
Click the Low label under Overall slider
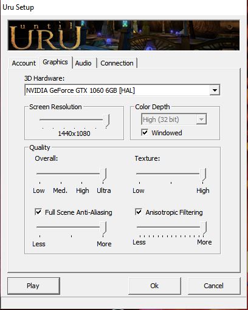point(39,190)
